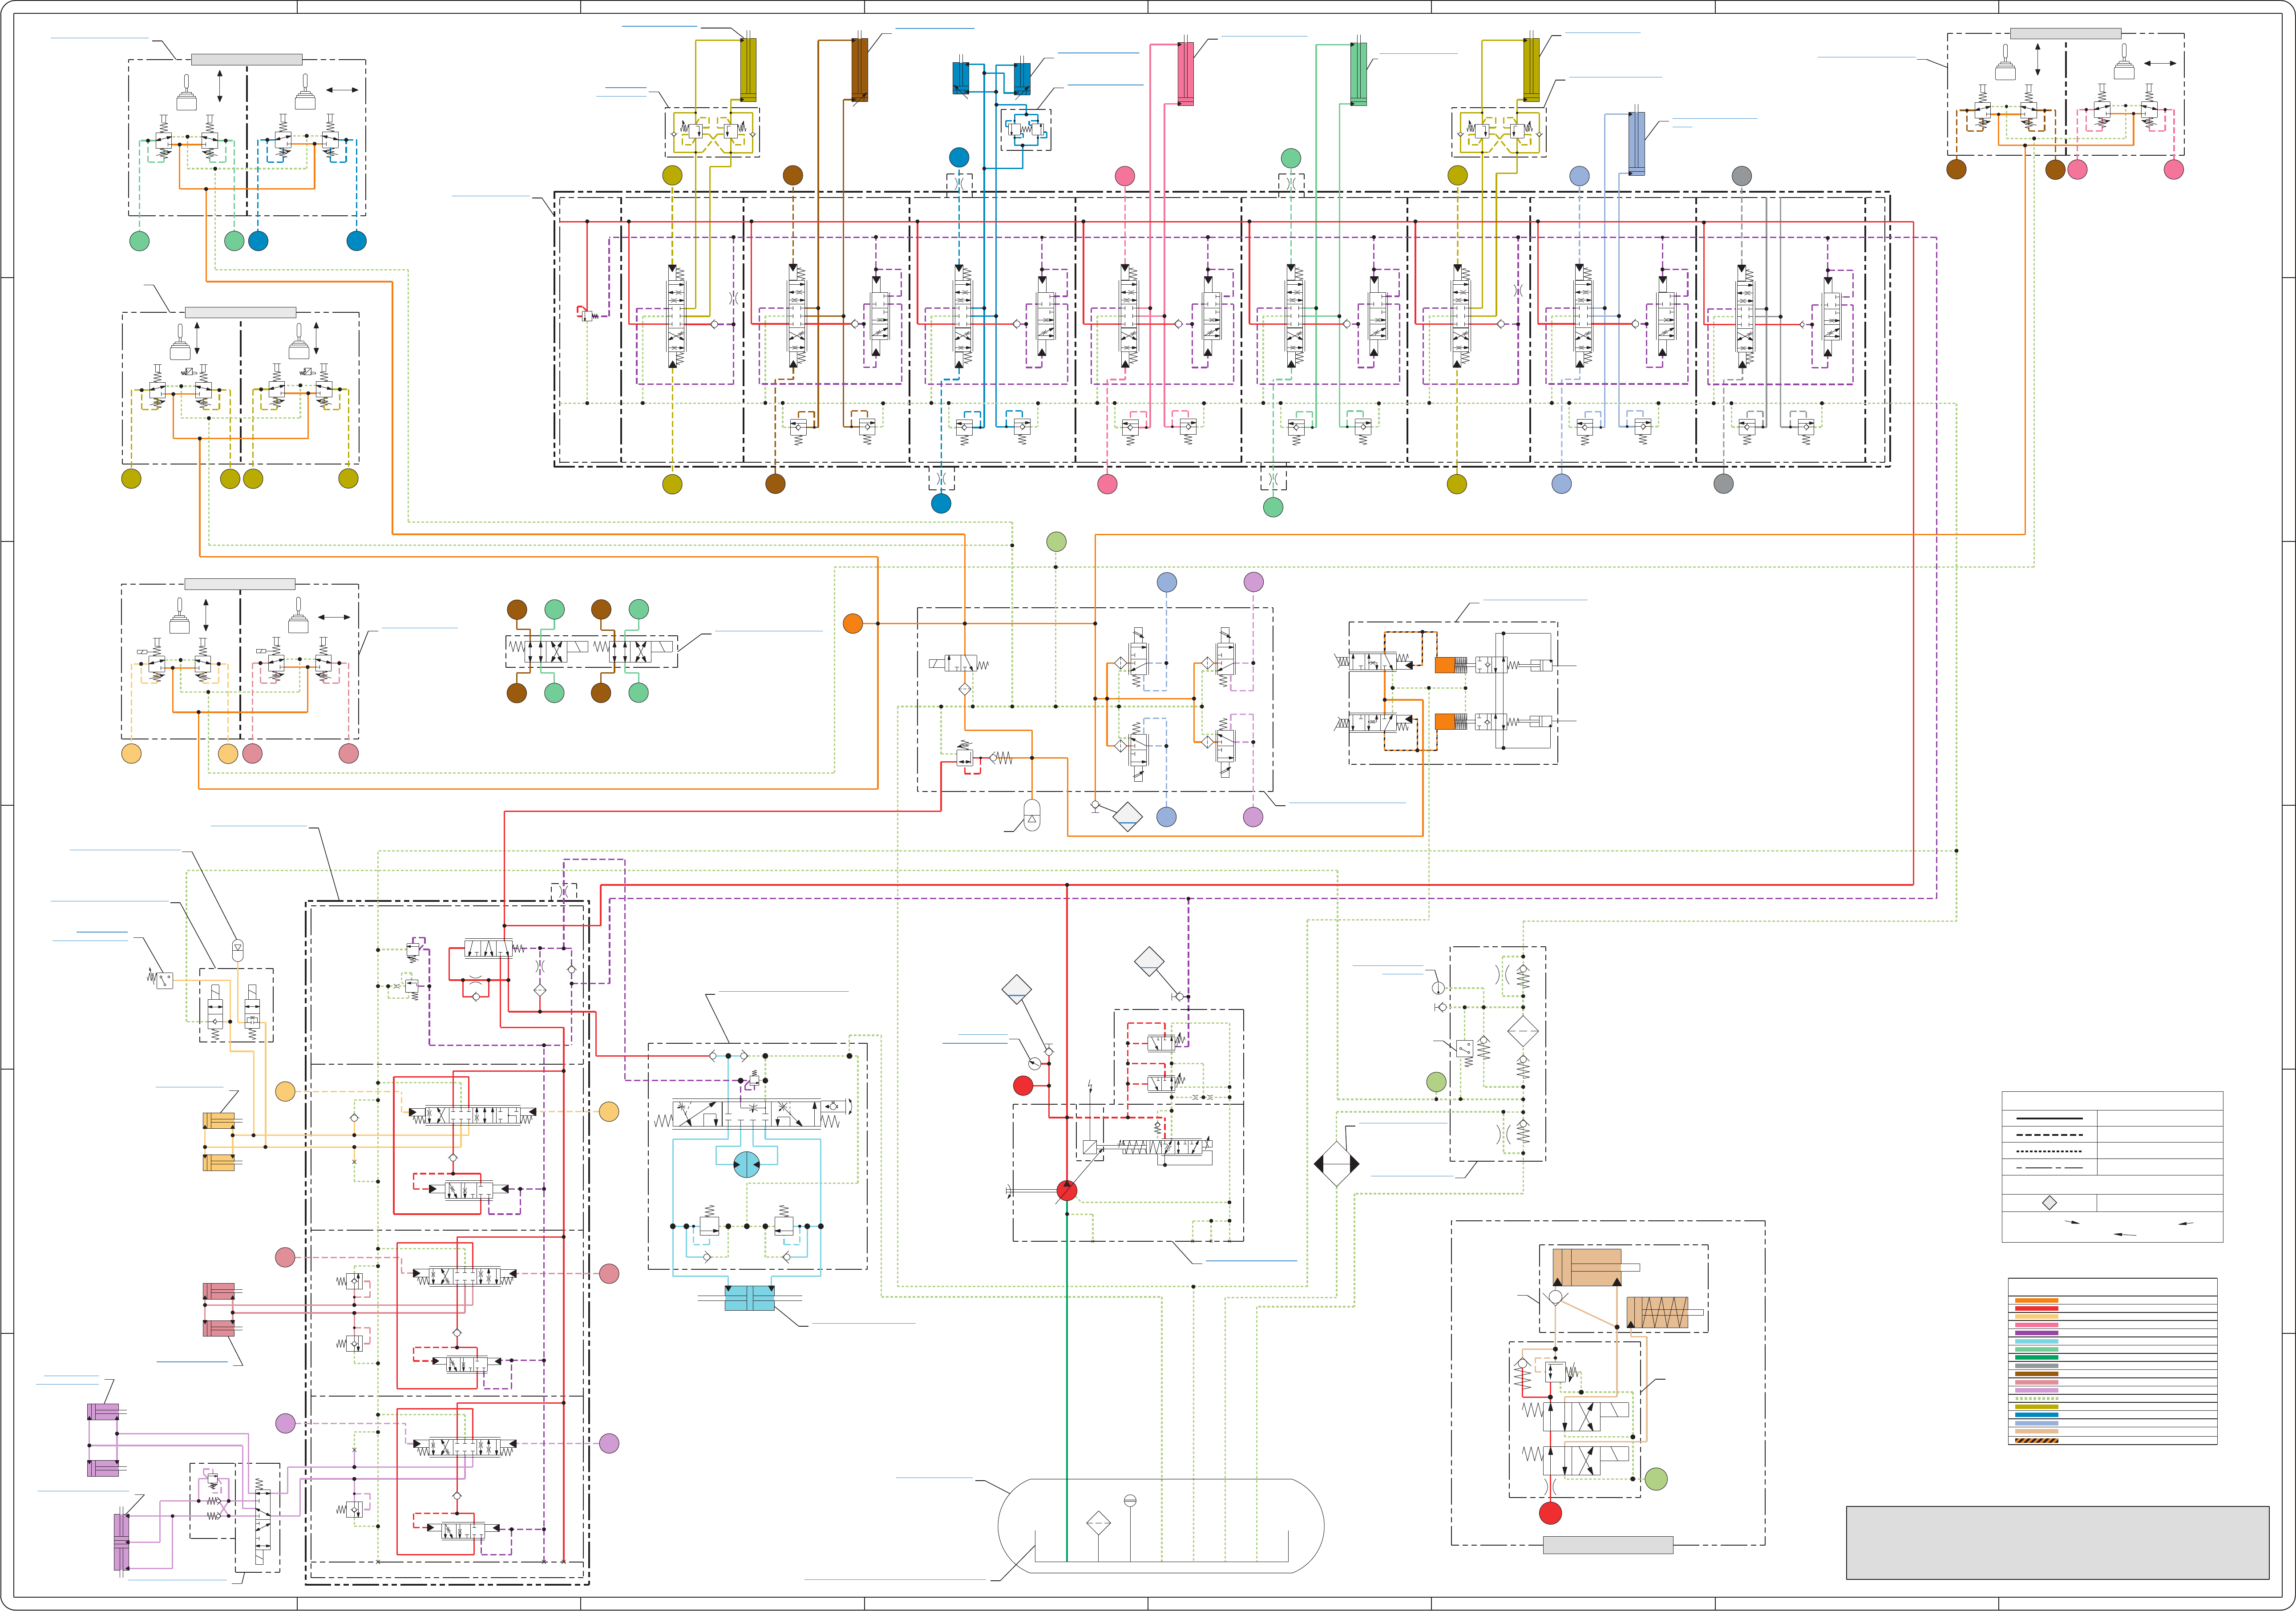Select the orange-black striped legend swatch

coord(2036,1440)
